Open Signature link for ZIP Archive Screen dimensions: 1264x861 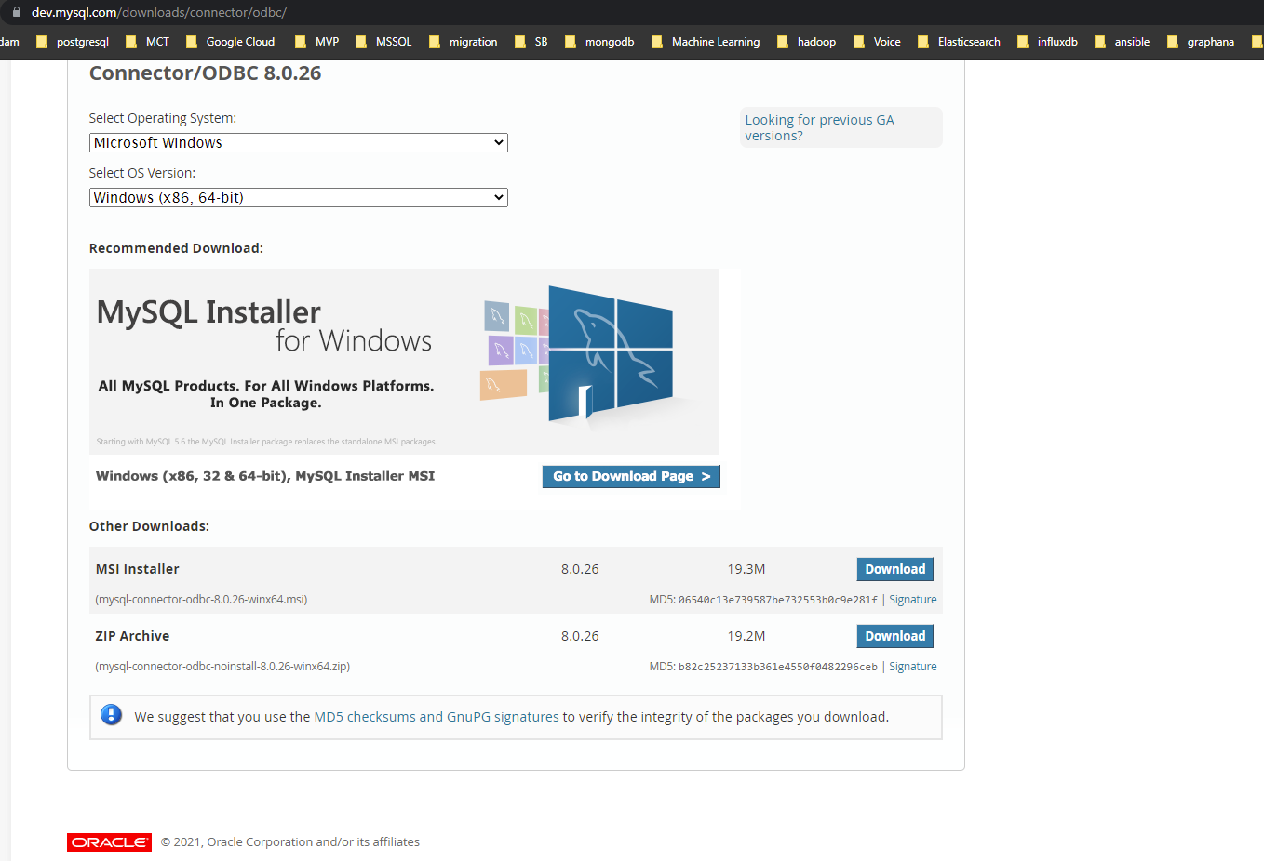[912, 667]
